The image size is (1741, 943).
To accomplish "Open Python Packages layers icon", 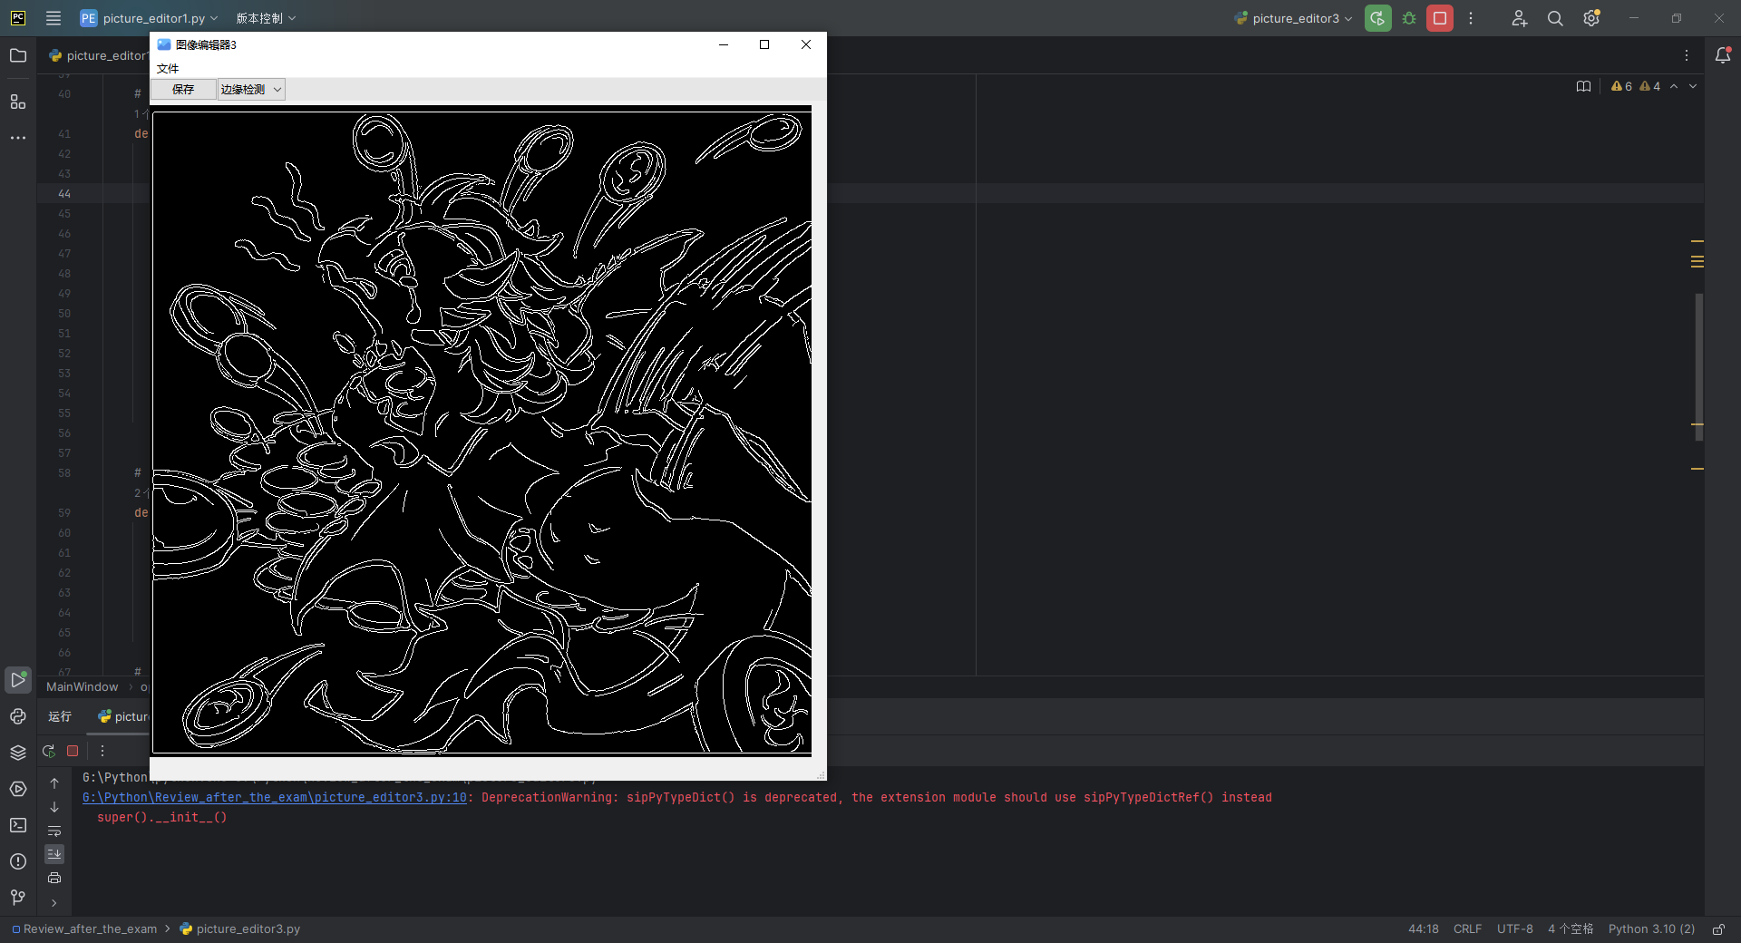I will pos(18,753).
